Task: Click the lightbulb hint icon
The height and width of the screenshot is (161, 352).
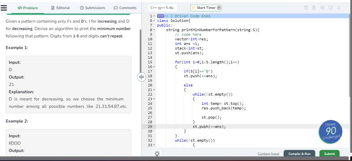Action: pyautogui.click(x=157, y=154)
